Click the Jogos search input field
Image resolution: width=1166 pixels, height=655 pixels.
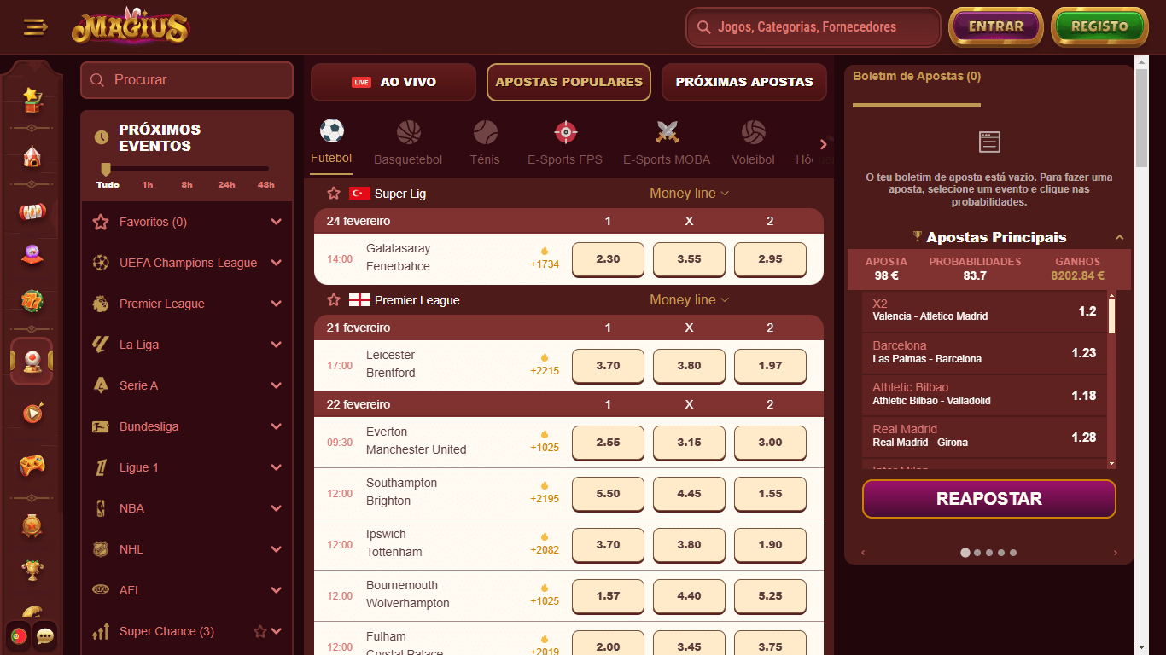[x=812, y=27]
